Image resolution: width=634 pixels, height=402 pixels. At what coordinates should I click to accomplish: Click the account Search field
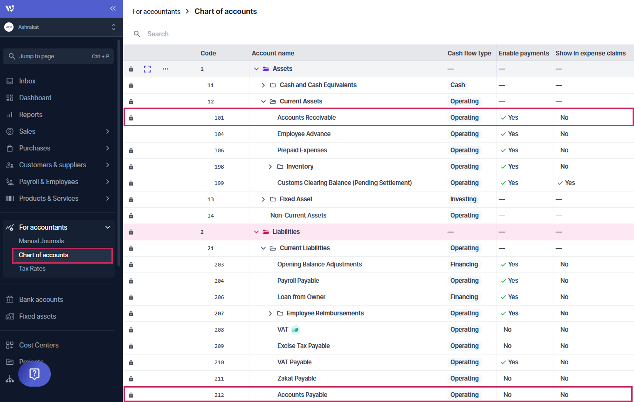(280, 34)
